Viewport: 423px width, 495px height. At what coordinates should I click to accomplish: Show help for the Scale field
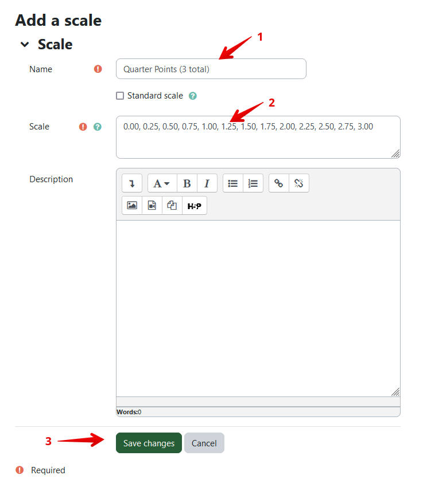(x=98, y=127)
